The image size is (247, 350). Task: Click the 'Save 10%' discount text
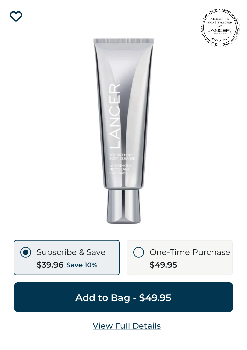coord(82,265)
